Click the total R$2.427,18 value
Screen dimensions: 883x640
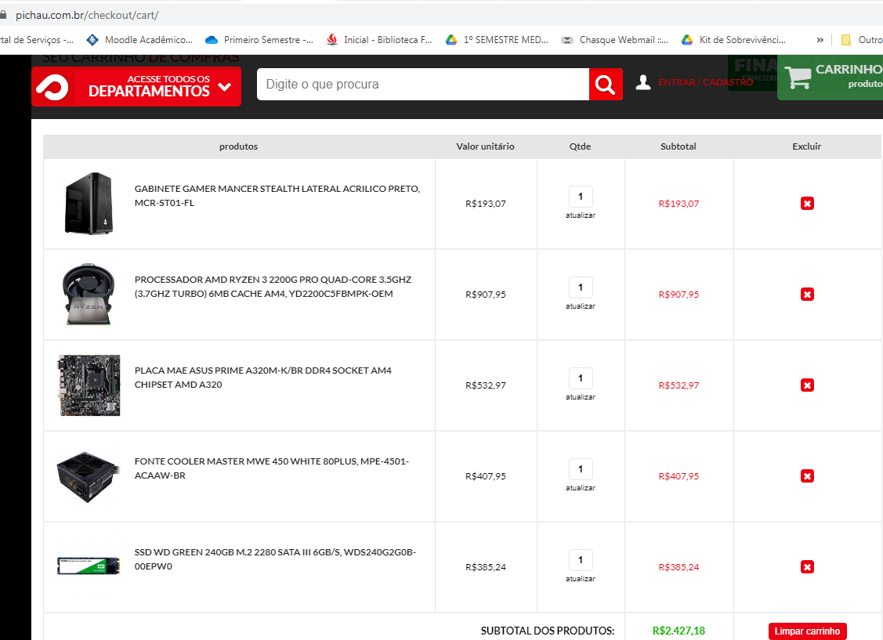click(679, 631)
